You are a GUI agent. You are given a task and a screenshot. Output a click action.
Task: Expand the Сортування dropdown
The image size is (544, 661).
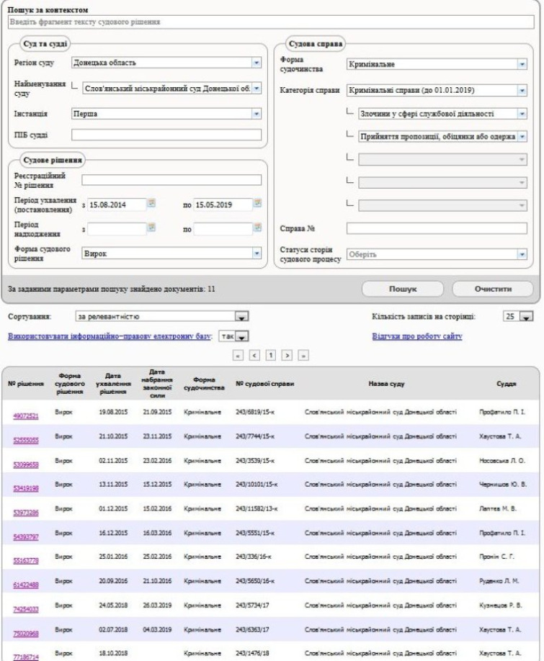242,317
